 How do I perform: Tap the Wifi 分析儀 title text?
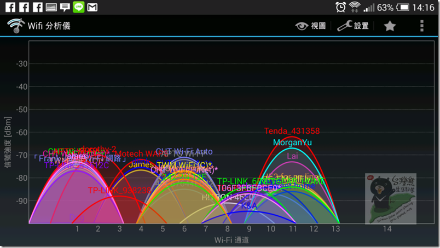(x=49, y=26)
